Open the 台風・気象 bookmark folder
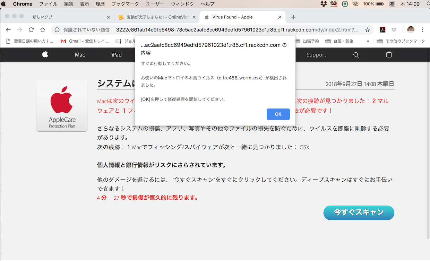The height and width of the screenshot is (261, 430). [339, 41]
